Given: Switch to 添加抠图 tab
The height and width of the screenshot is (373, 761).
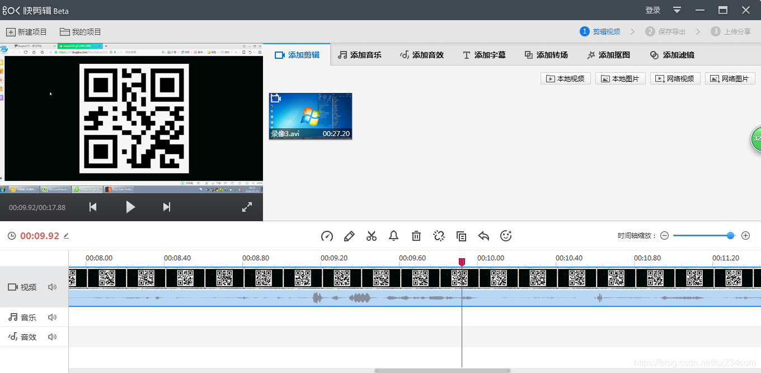Looking at the screenshot, I should click(x=608, y=55).
